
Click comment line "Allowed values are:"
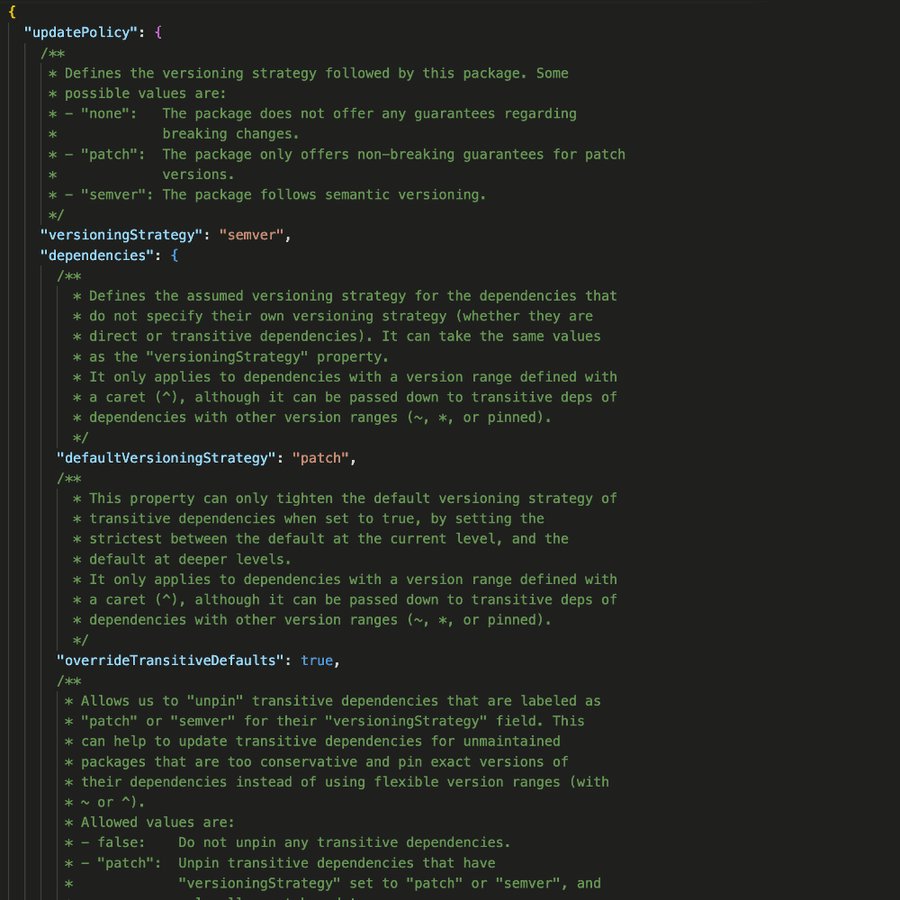tap(149, 822)
